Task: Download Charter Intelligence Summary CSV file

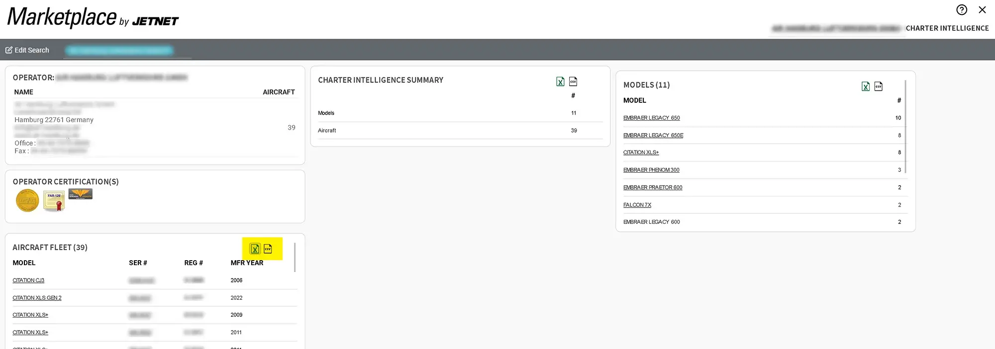Action: (x=573, y=81)
